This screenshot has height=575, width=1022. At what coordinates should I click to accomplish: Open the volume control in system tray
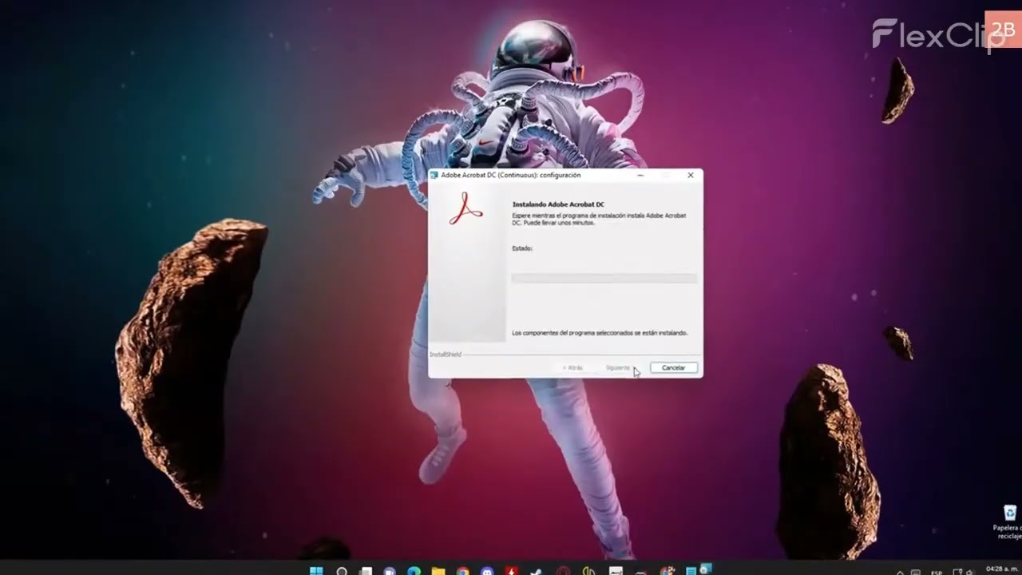(x=969, y=572)
